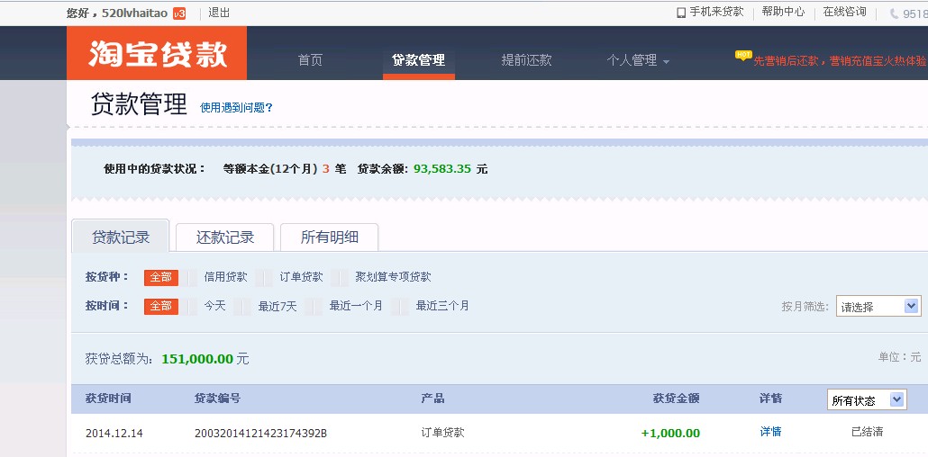Click the 贷款编号 column header

click(x=218, y=399)
